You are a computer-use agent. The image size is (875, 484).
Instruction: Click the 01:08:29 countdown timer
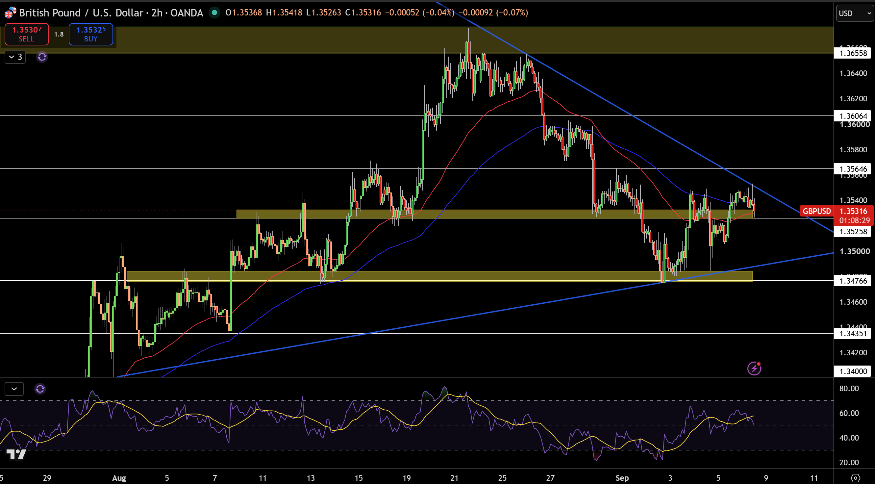(854, 220)
